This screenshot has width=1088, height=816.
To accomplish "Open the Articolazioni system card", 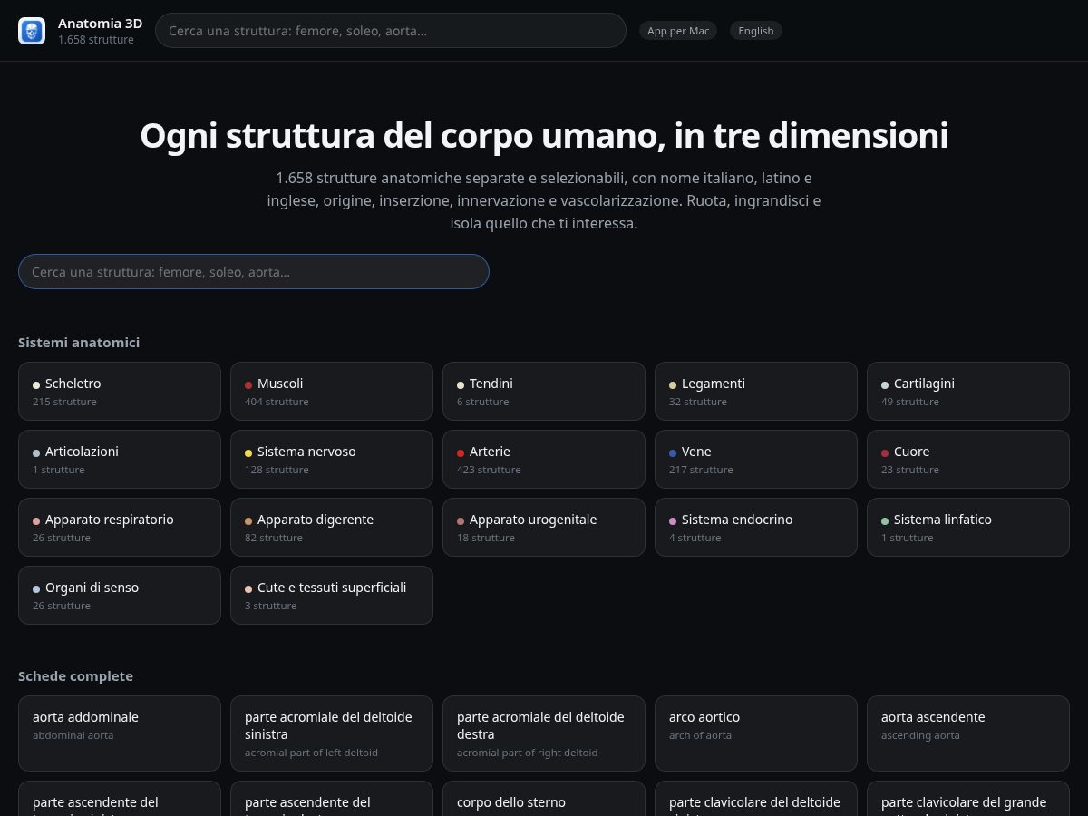I will 120,460.
